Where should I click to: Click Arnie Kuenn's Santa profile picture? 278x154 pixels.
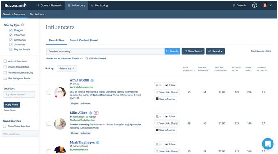60,93
